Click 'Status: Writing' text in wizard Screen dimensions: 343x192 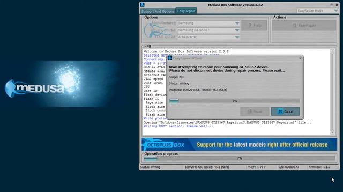click(179, 83)
